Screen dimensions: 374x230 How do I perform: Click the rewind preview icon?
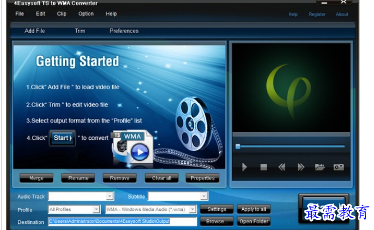point(281,167)
